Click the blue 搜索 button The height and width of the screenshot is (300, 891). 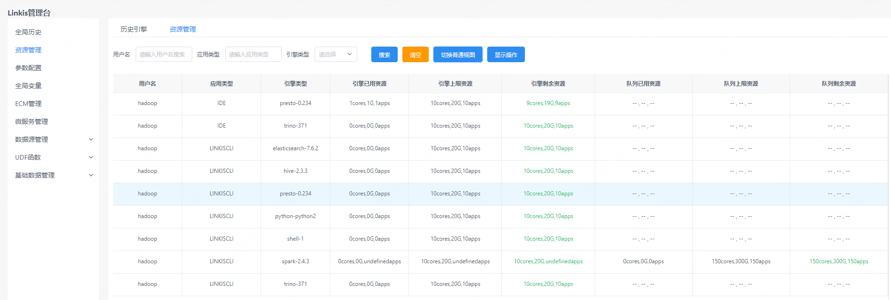(384, 55)
